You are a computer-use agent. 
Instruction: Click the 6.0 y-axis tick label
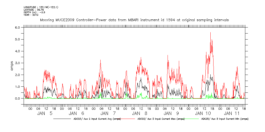[18, 27]
